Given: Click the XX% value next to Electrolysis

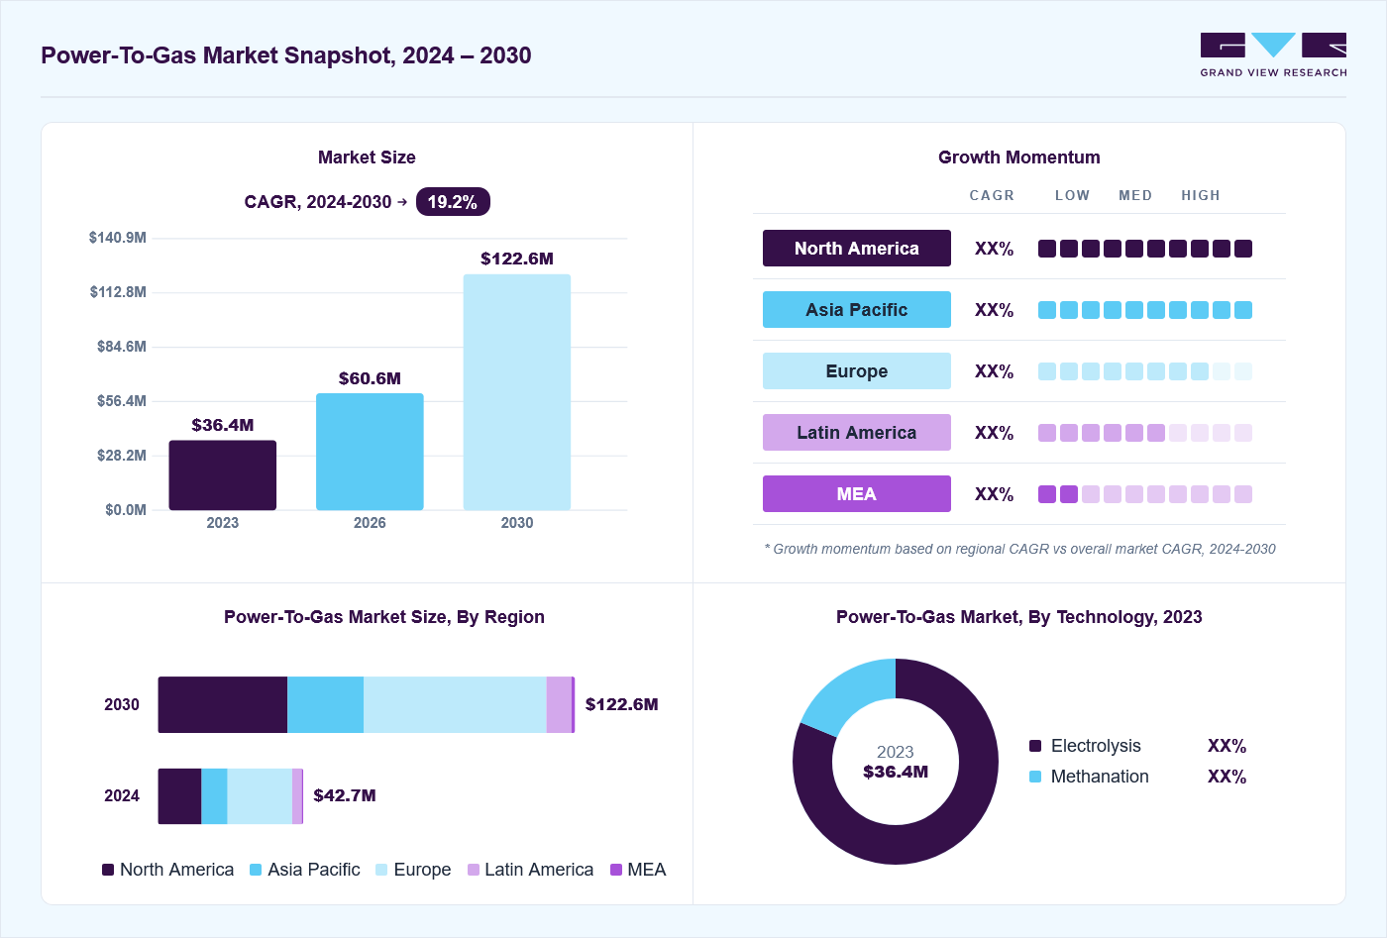Looking at the screenshot, I should tap(1227, 746).
